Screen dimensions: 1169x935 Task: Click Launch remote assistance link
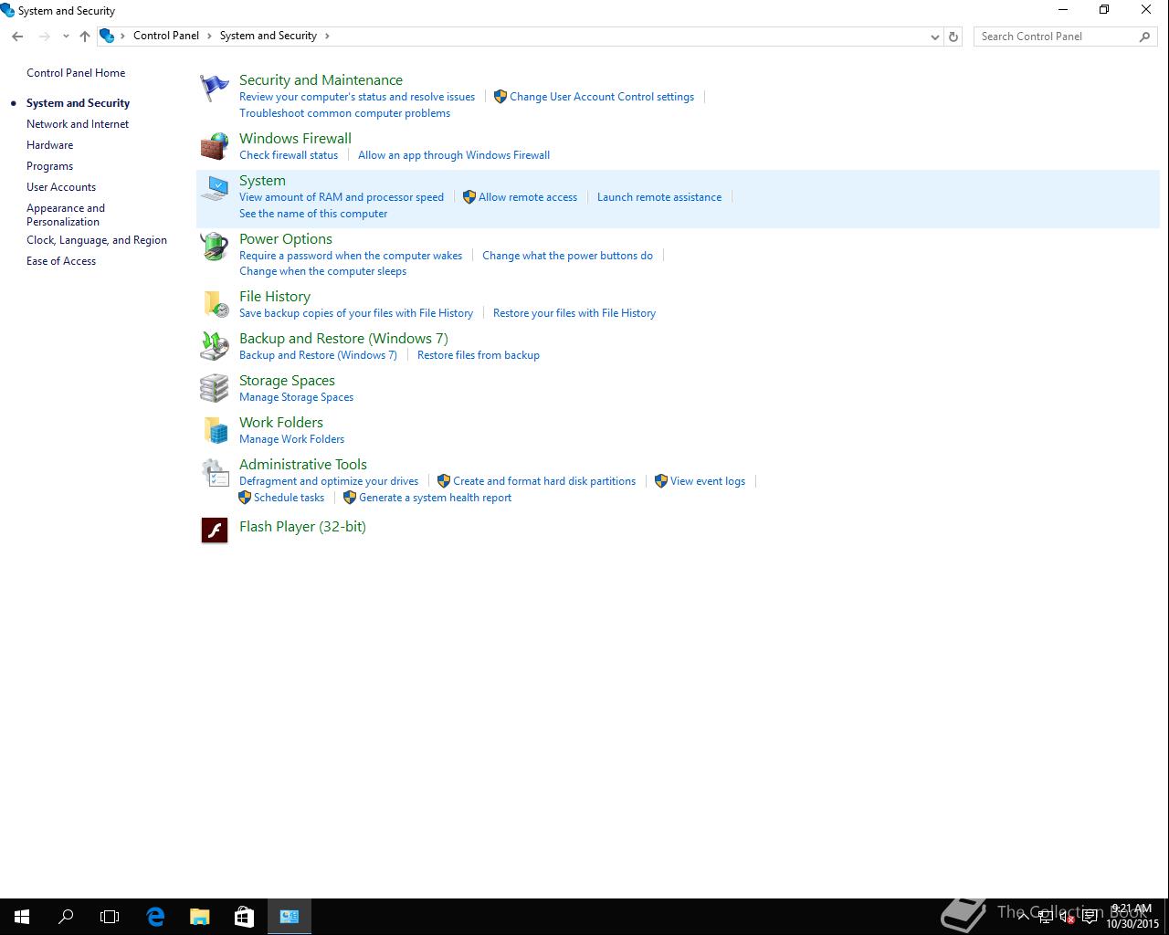coord(659,197)
